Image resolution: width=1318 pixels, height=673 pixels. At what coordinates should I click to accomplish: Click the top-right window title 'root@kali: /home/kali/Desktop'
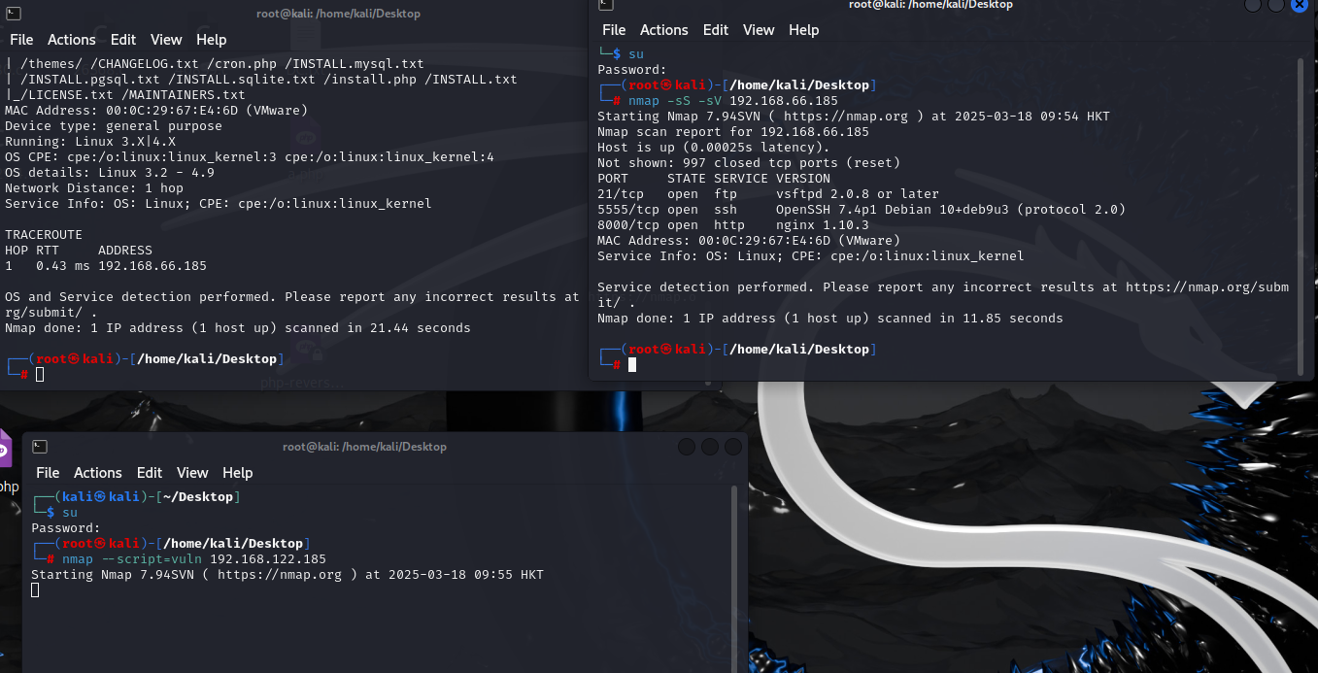coord(930,5)
